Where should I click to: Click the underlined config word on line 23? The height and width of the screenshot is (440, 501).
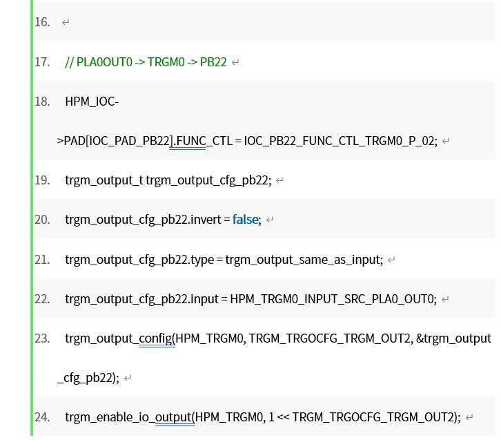pyautogui.click(x=155, y=338)
